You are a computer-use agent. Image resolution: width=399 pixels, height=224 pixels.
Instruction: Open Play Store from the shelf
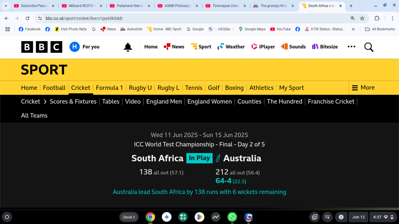tap(199, 217)
